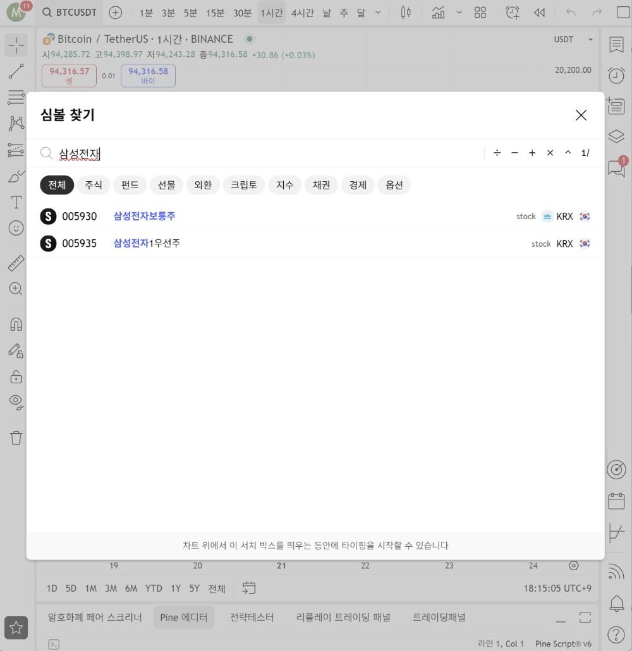Open the help center question icon
The height and width of the screenshot is (651, 632).
point(616,635)
